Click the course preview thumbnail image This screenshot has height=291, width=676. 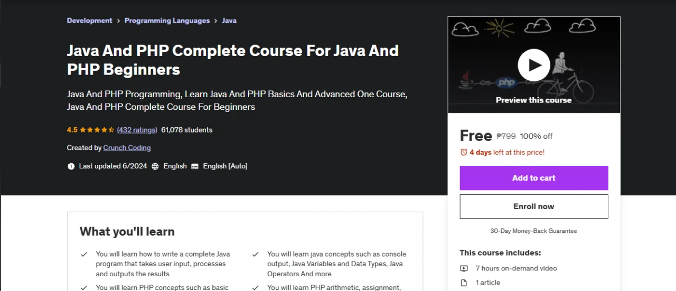pos(534,65)
